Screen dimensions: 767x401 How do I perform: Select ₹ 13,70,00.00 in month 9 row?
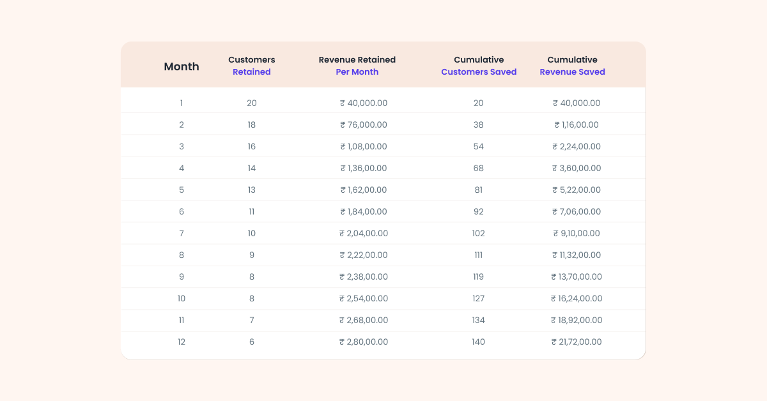[x=576, y=276]
